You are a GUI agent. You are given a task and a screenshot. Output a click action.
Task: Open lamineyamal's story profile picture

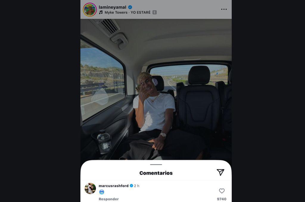tap(90, 10)
